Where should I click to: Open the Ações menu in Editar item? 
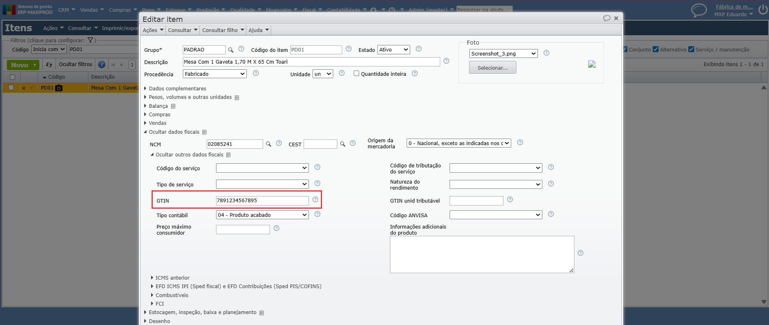(153, 30)
